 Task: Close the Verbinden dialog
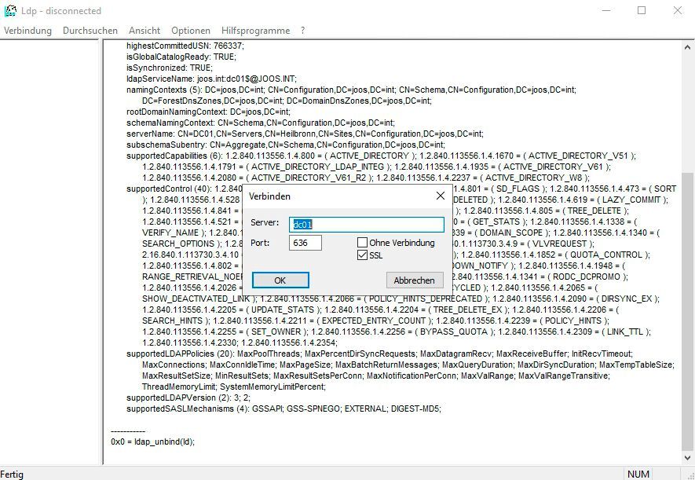tap(441, 196)
